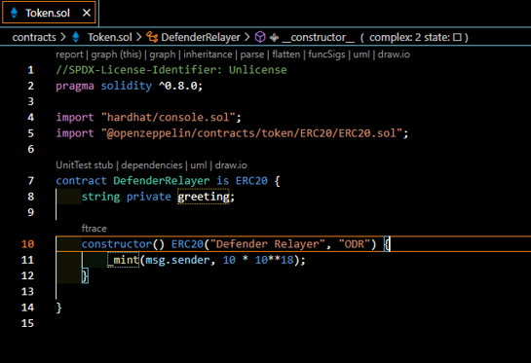Click the Ethereum file icon in breadcrumb
Screen dimensions: 531x363
[76, 37]
